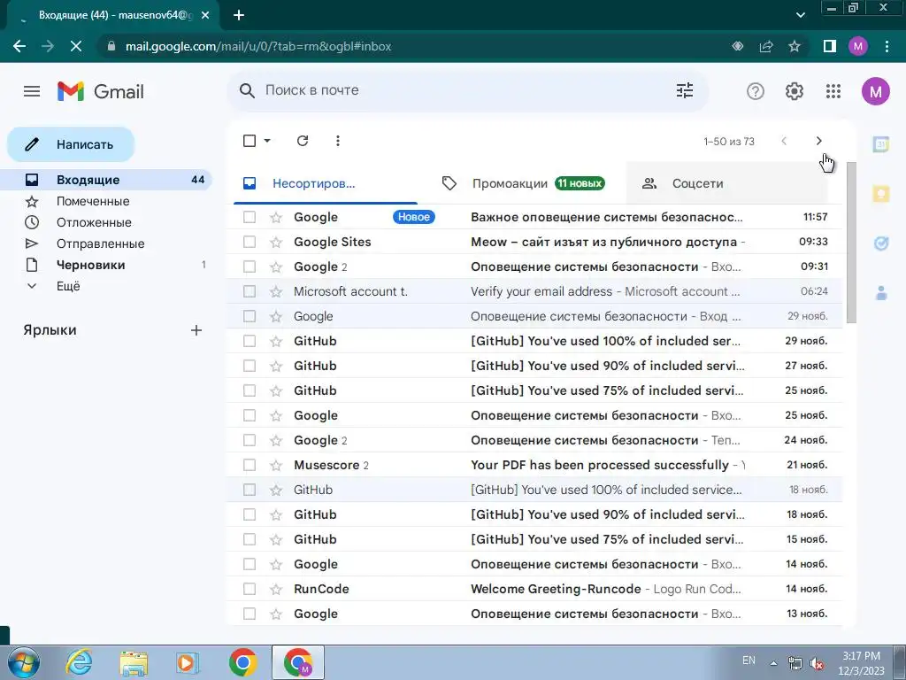Click the volume icon in system tray
The width and height of the screenshot is (906, 680).
point(817,664)
